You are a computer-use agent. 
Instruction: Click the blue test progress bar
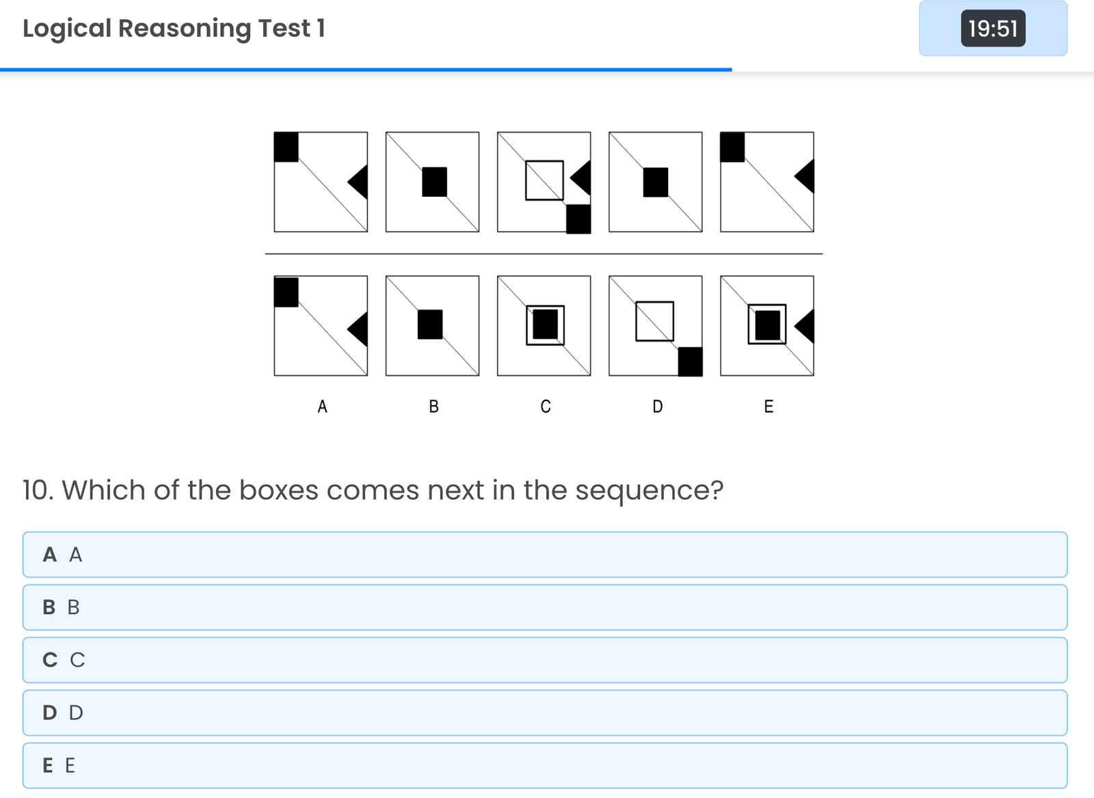[x=366, y=70]
